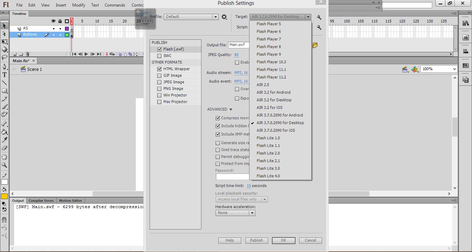Enable the GIF Image format
Screen dimensions: 472x252
point(159,76)
